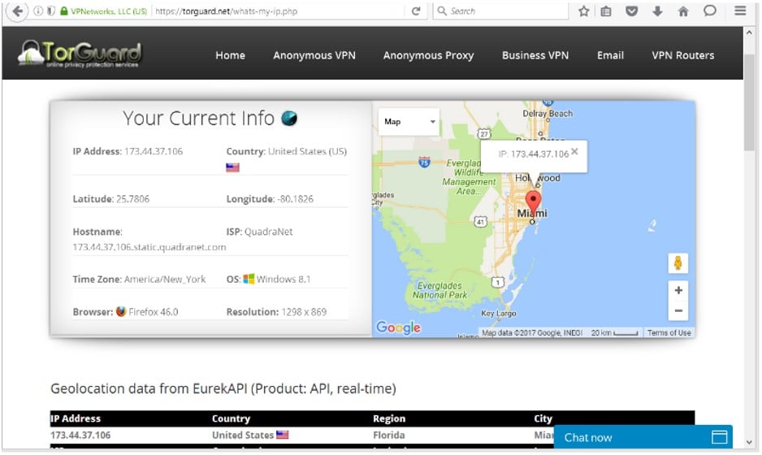
Task: Open the chat bubble toolbar icon
Action: click(x=709, y=11)
